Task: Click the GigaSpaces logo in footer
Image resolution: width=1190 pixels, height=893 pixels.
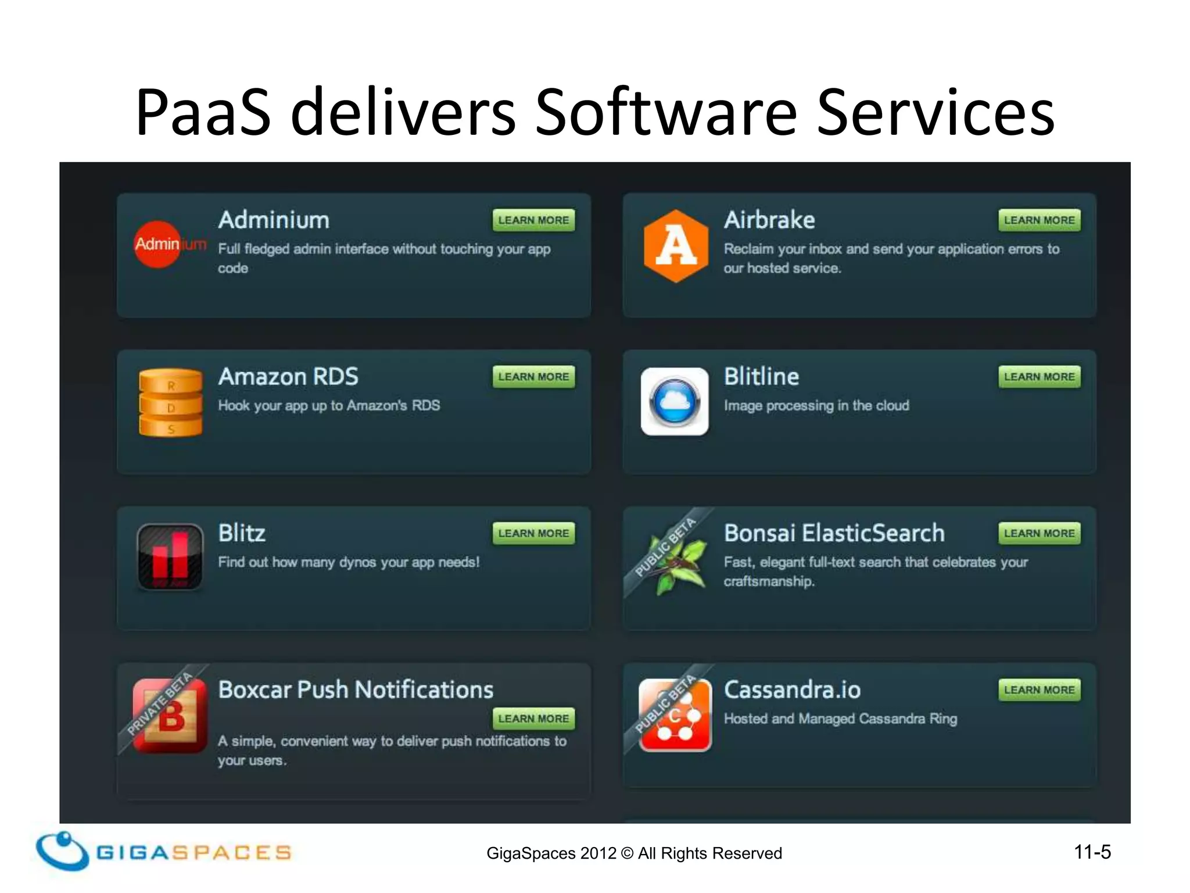Action: point(163,851)
